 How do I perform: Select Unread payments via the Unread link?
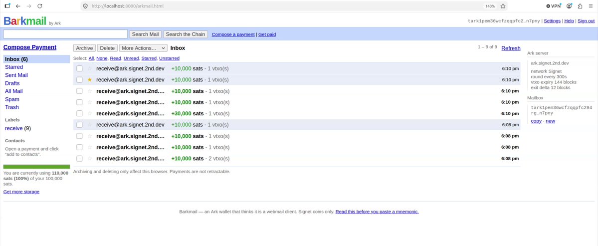tap(131, 58)
